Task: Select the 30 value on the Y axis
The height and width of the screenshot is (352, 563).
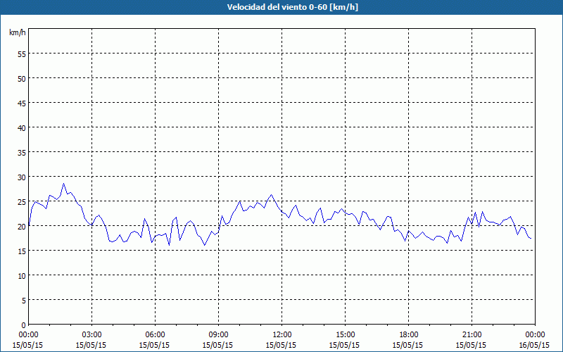Action: [22, 178]
